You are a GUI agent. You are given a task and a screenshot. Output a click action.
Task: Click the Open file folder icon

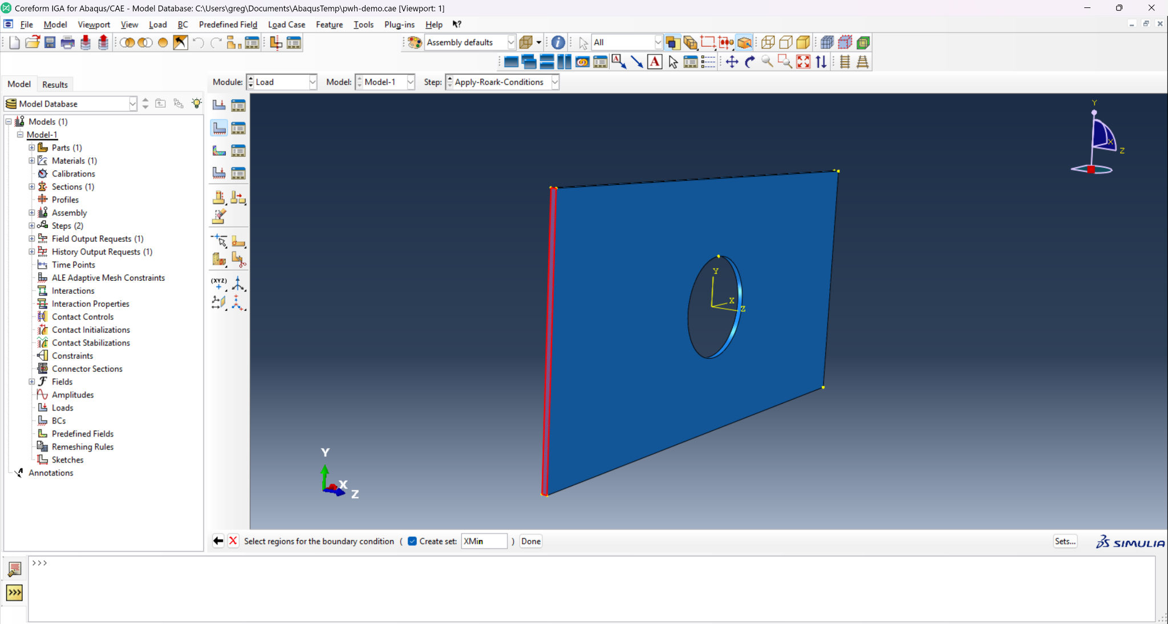[32, 43]
